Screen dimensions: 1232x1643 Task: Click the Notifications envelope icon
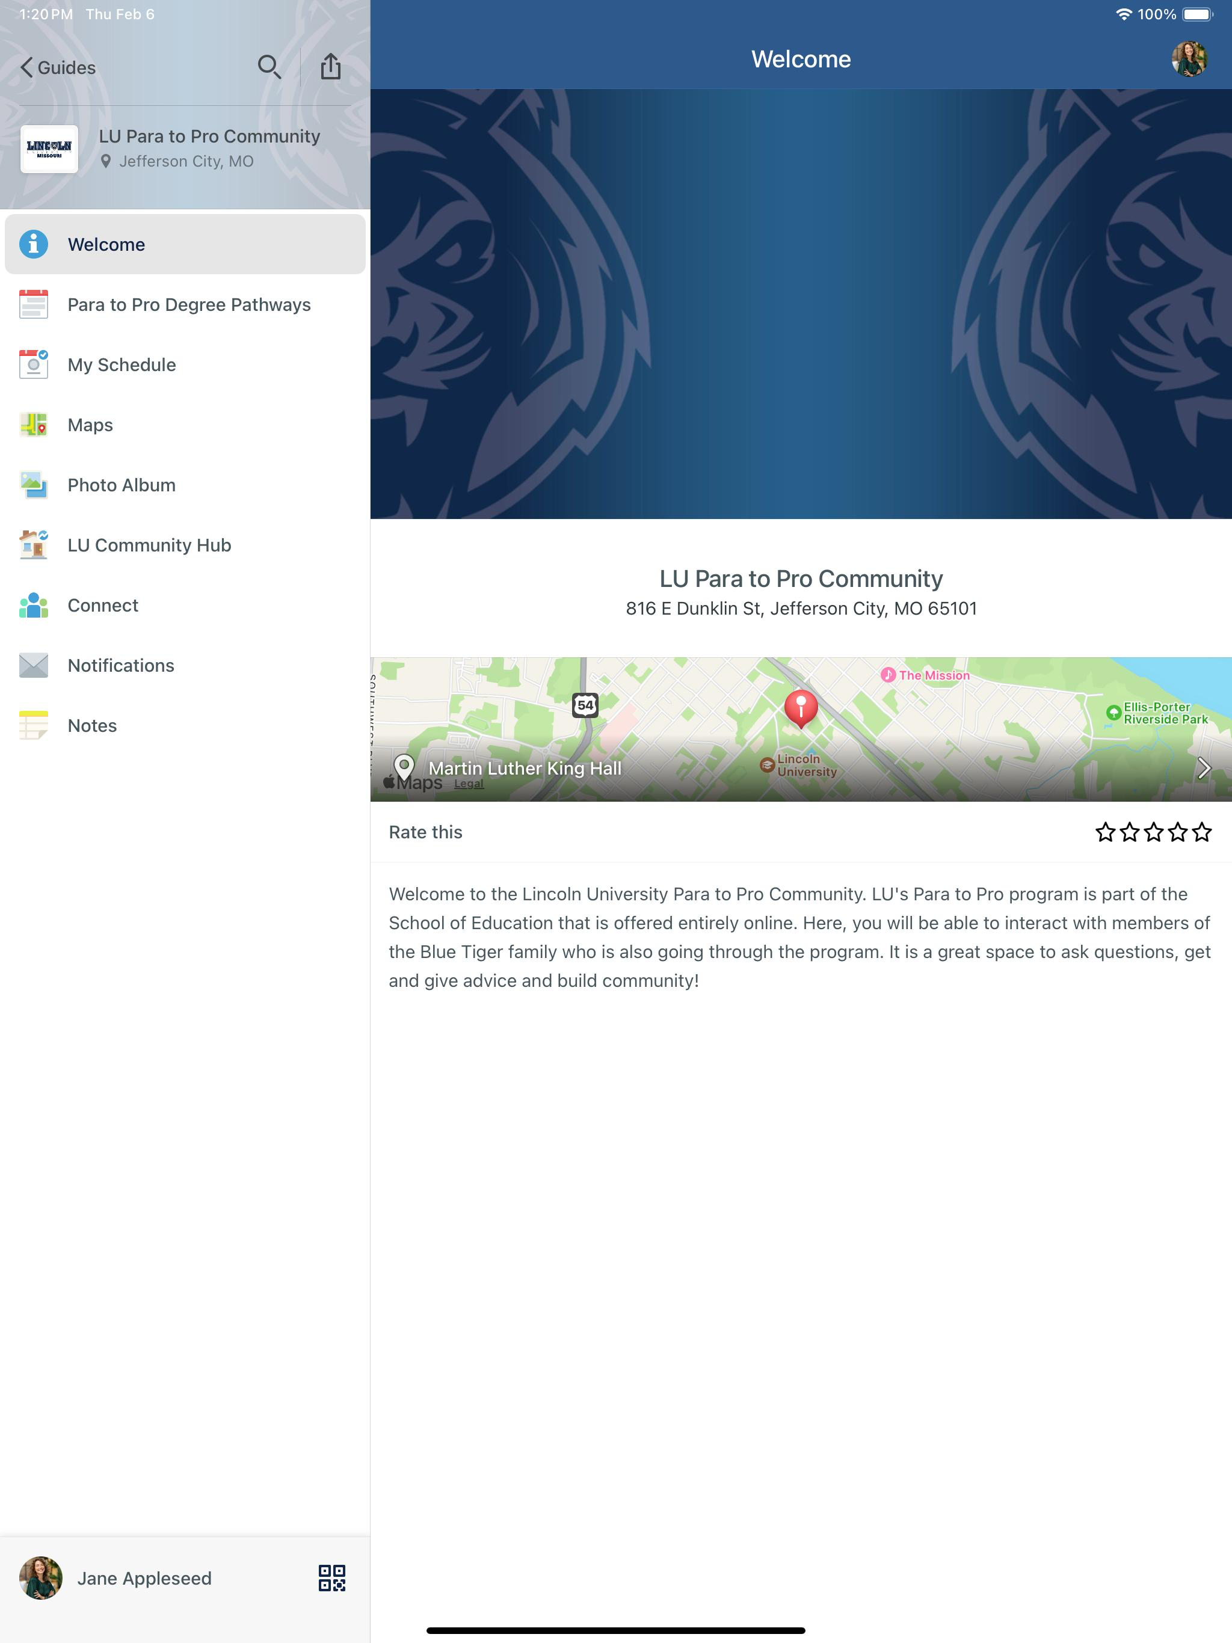click(x=34, y=666)
